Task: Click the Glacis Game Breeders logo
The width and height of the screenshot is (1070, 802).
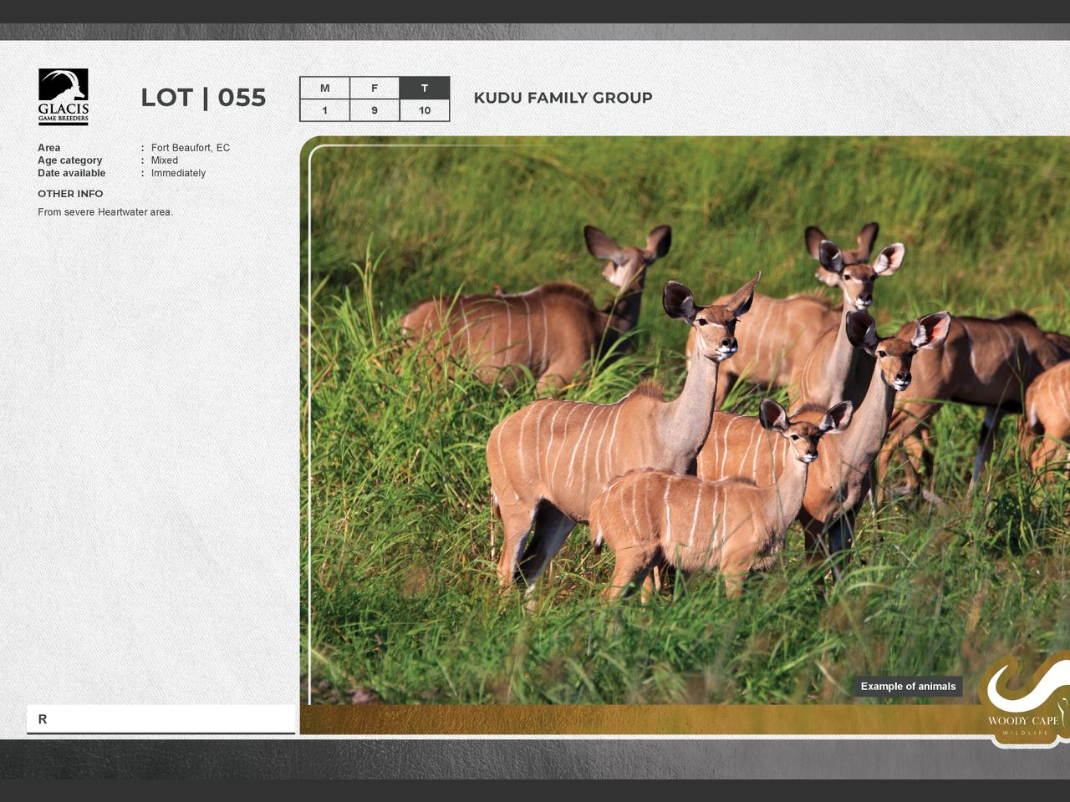Action: click(x=63, y=96)
